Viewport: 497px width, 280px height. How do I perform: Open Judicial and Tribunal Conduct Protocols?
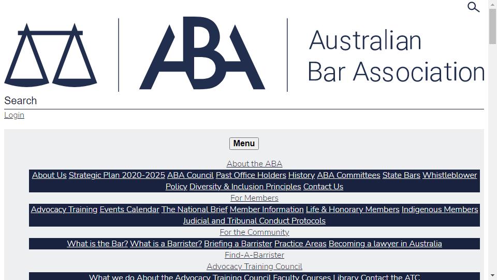254,221
